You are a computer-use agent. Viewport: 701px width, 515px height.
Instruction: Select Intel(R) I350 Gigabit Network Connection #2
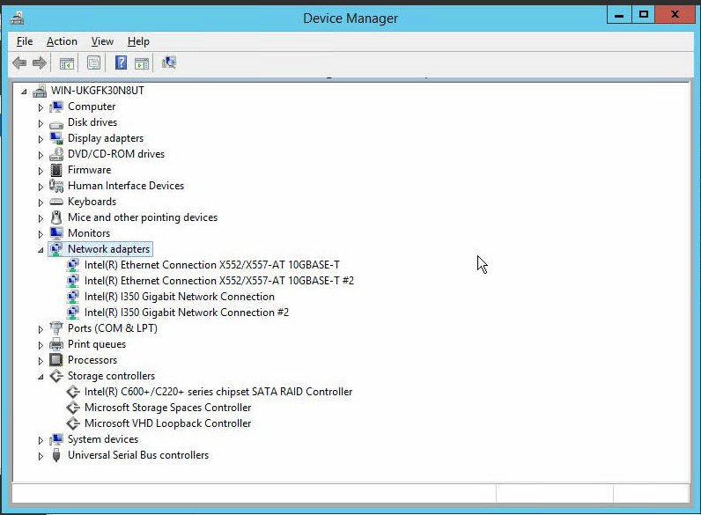(x=187, y=313)
